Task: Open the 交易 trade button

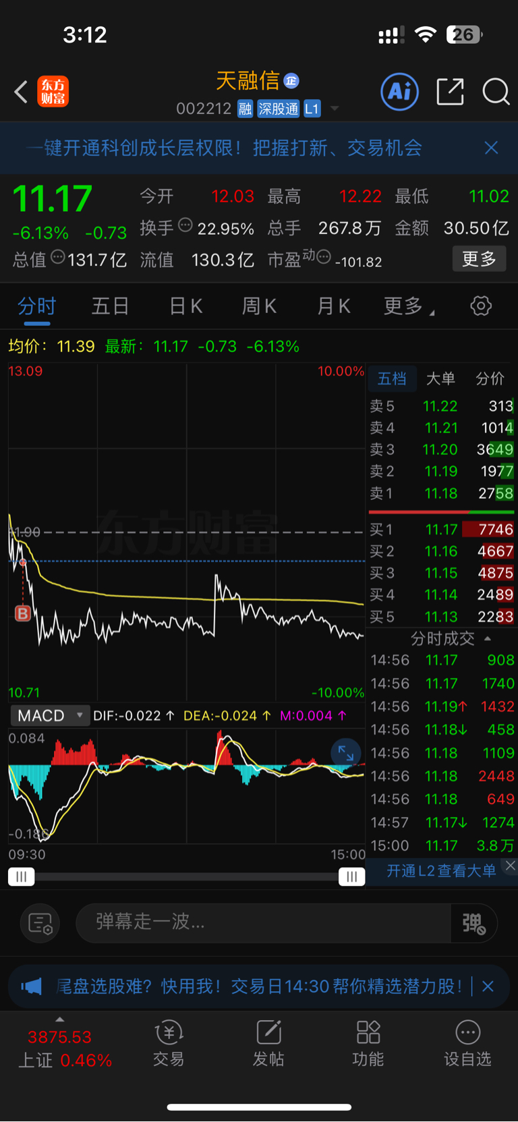Action: (169, 1043)
